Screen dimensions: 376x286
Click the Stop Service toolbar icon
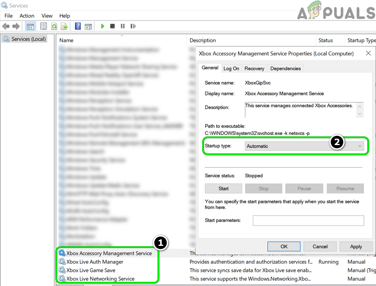112,26
